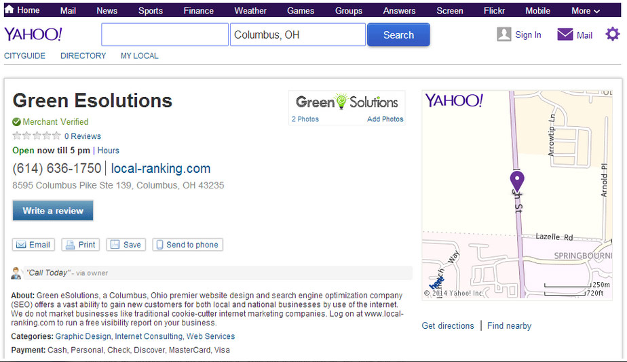Click the Add Photos link

385,119
